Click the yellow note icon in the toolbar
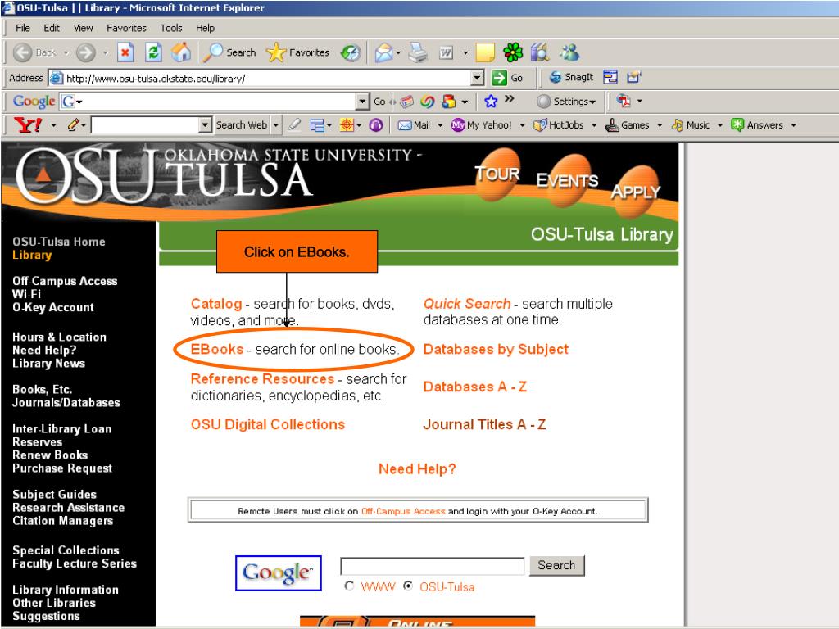Screen dimensions: 839x629 [485, 52]
